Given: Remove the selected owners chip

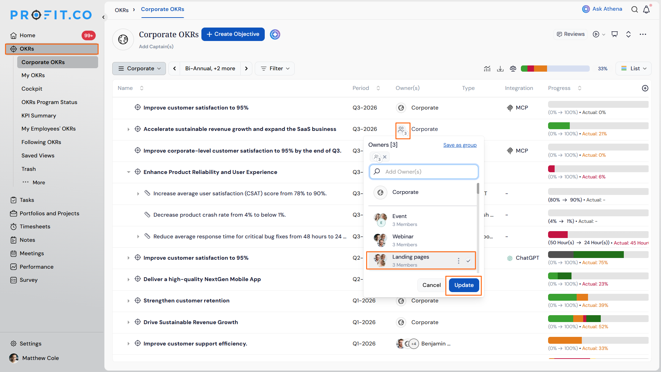Looking at the screenshot, I should [x=385, y=157].
